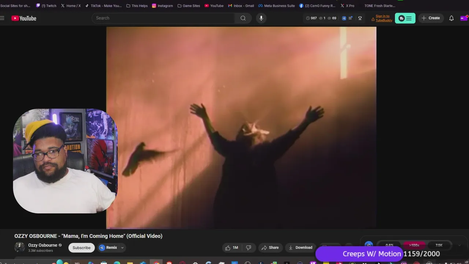Click the vidIQ Remix button

pos(108,247)
